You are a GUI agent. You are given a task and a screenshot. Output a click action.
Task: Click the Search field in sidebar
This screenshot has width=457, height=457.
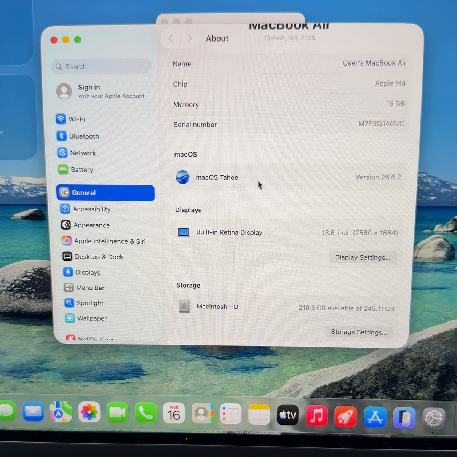(x=101, y=66)
